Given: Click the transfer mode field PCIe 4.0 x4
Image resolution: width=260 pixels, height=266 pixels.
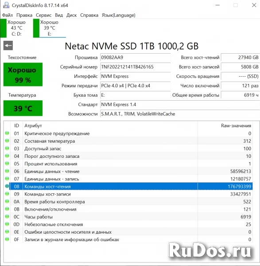Looking at the screenshot, I should 136,86.
